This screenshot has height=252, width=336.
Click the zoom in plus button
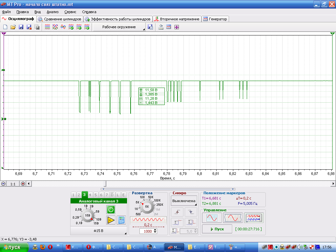[x=23, y=184]
